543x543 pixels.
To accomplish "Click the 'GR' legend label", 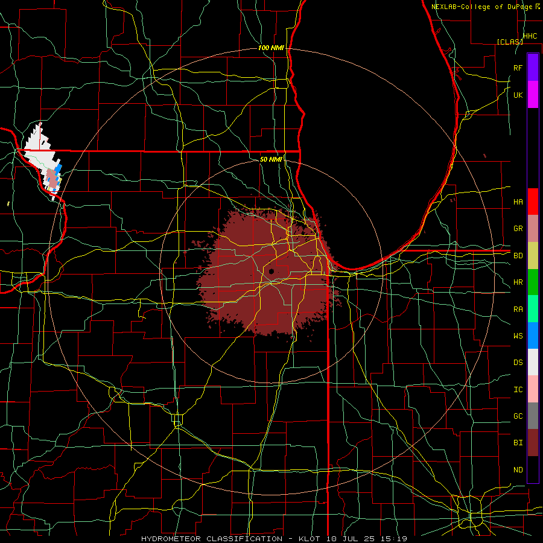I will tap(518, 229).
